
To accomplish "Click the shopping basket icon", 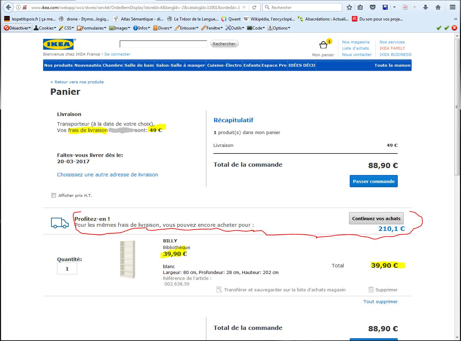I will tap(323, 45).
